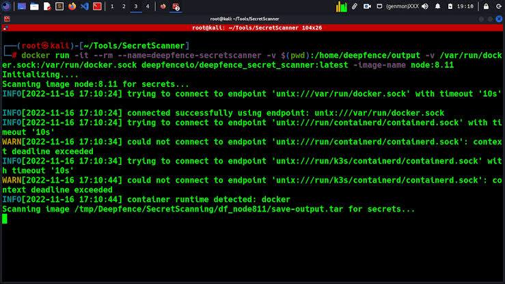Close the terminal window
505x284 pixels.
click(499, 18)
